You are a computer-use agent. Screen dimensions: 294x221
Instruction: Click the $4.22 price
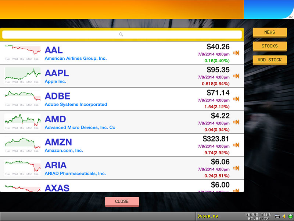pyautogui.click(x=220, y=116)
